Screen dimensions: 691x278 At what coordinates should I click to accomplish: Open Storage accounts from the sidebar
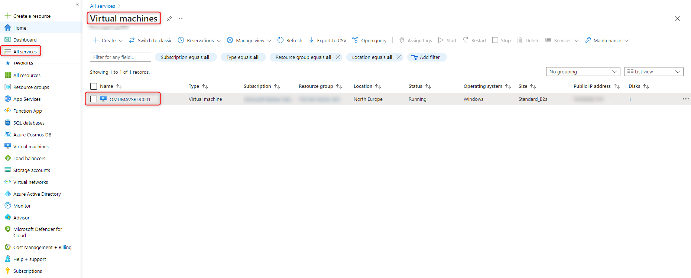click(32, 170)
